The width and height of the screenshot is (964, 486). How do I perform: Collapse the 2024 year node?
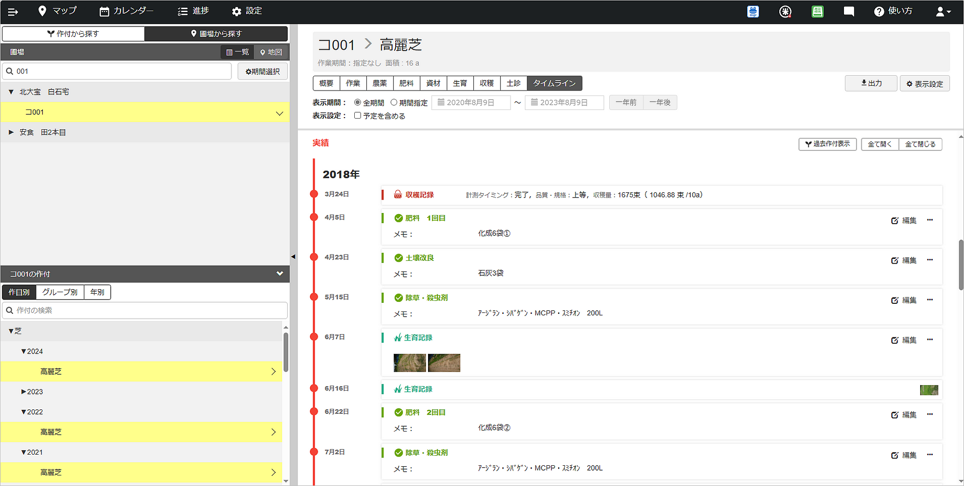tap(24, 351)
